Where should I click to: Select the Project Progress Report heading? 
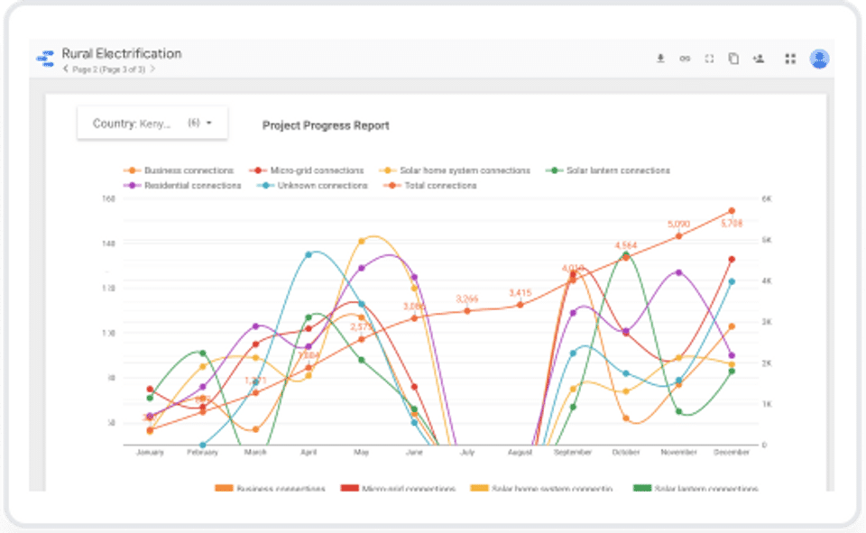(x=326, y=125)
